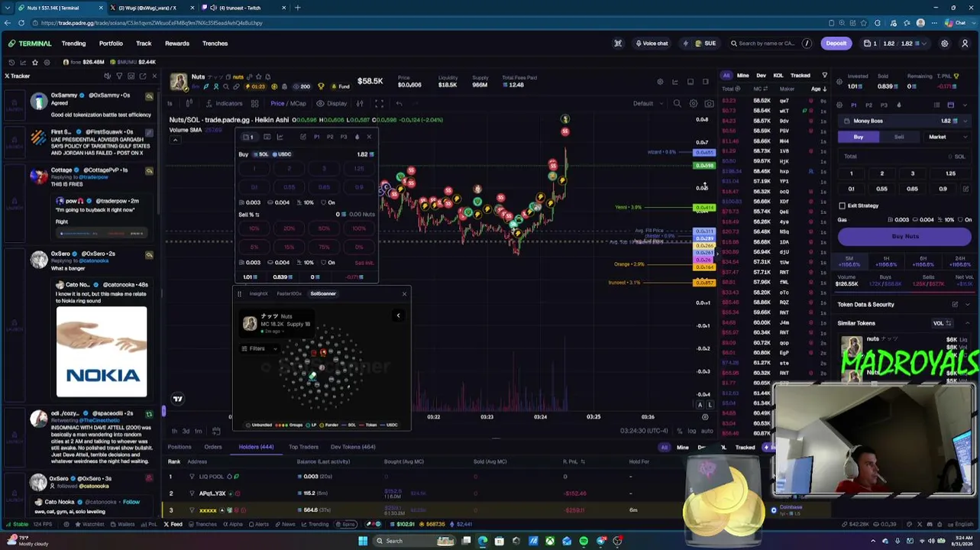This screenshot has width=980, height=550.
Task: Toggle the log scale on the chart
Action: tap(691, 432)
